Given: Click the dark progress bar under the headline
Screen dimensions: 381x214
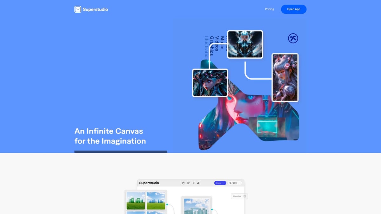Looking at the screenshot, I should tap(121, 152).
